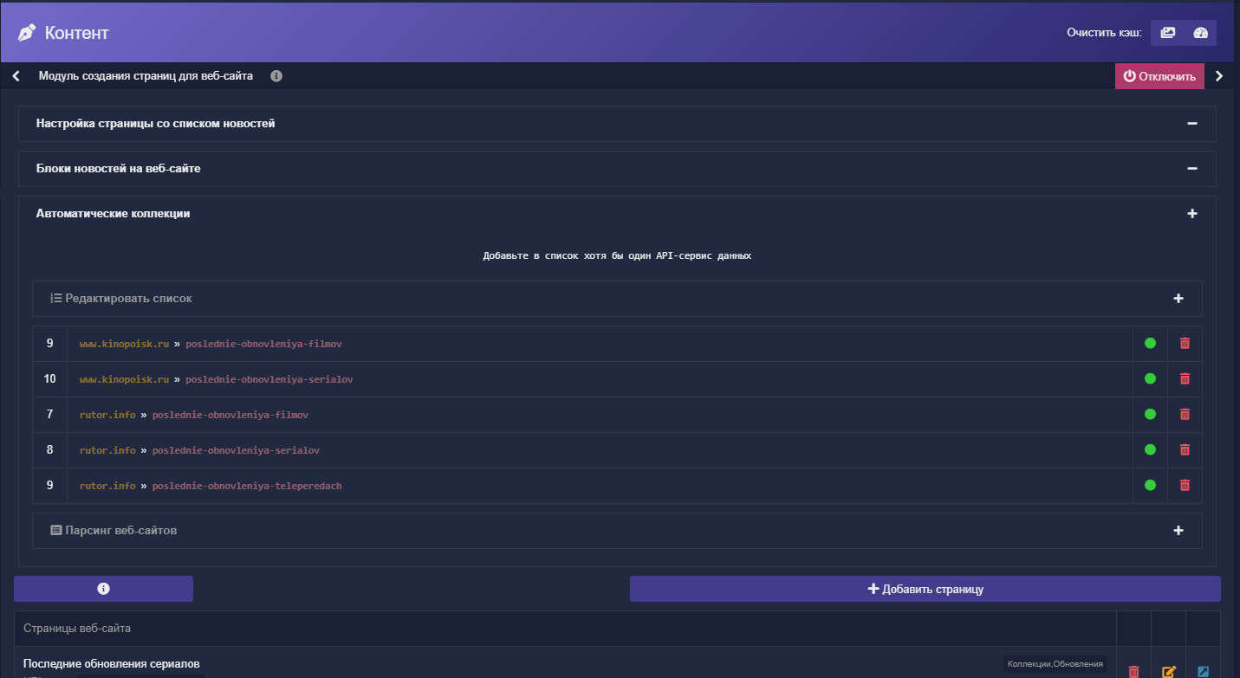
Task: Click the Блоки новостей на веб-сайте title
Action: coord(118,169)
